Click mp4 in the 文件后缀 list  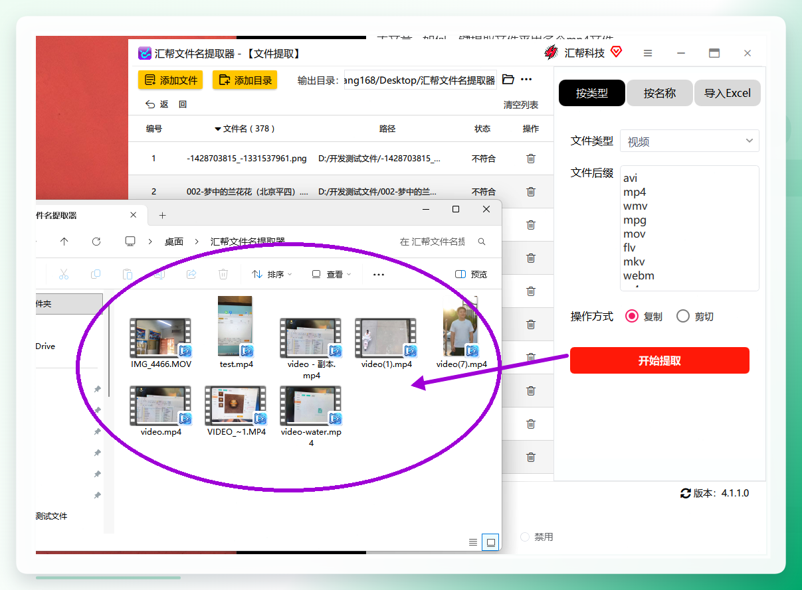pyautogui.click(x=635, y=192)
